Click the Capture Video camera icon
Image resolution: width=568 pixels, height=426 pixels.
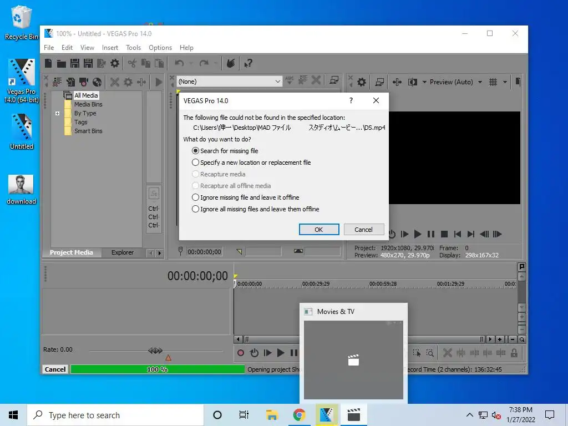click(84, 82)
